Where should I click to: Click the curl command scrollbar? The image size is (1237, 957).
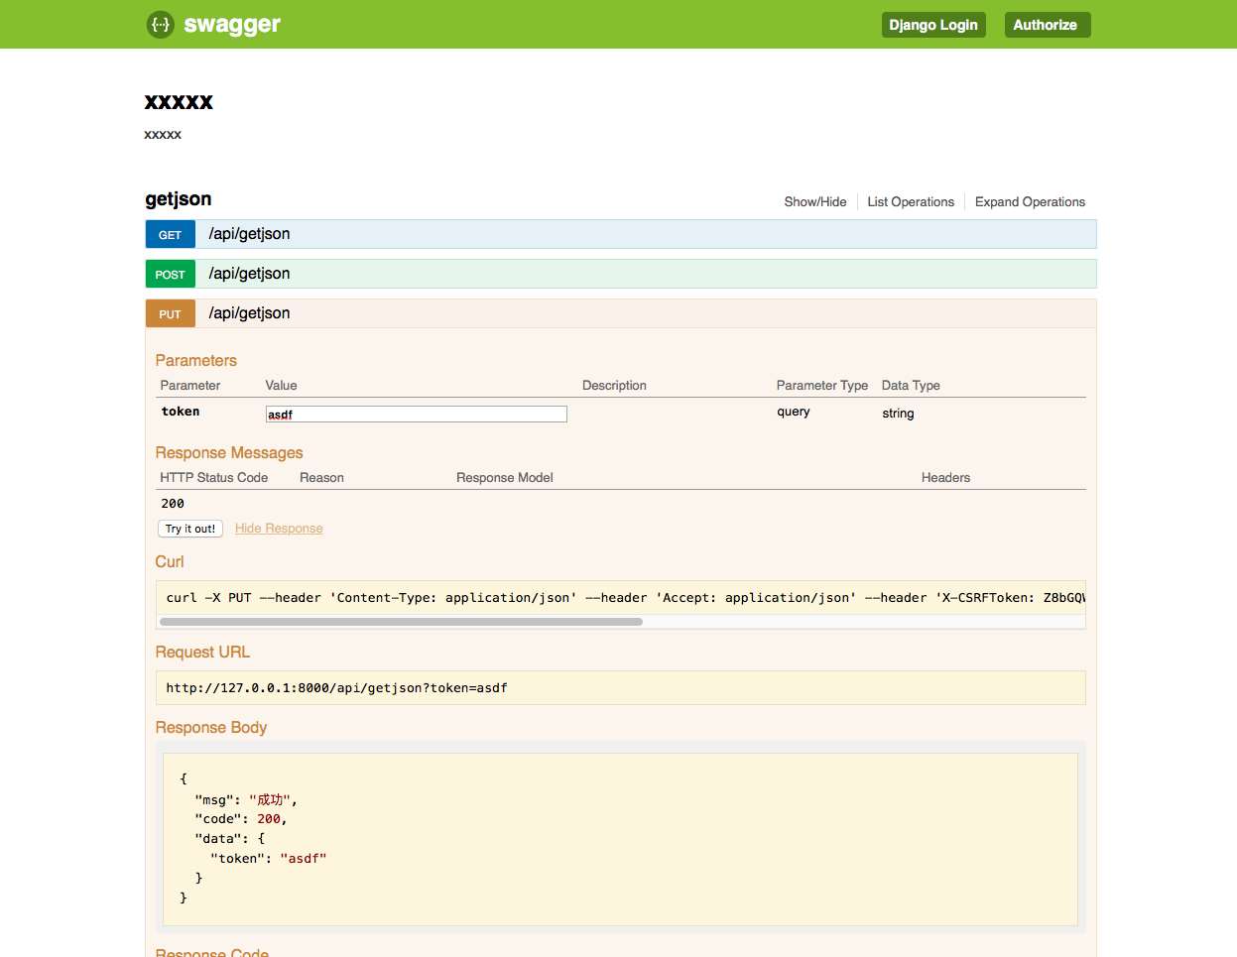[x=401, y=622]
